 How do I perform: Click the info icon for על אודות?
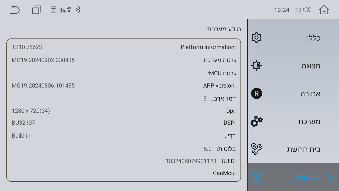click(x=256, y=177)
